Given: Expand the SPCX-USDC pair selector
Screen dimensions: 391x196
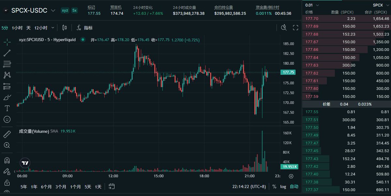Looking at the screenshot, I should (53, 11).
